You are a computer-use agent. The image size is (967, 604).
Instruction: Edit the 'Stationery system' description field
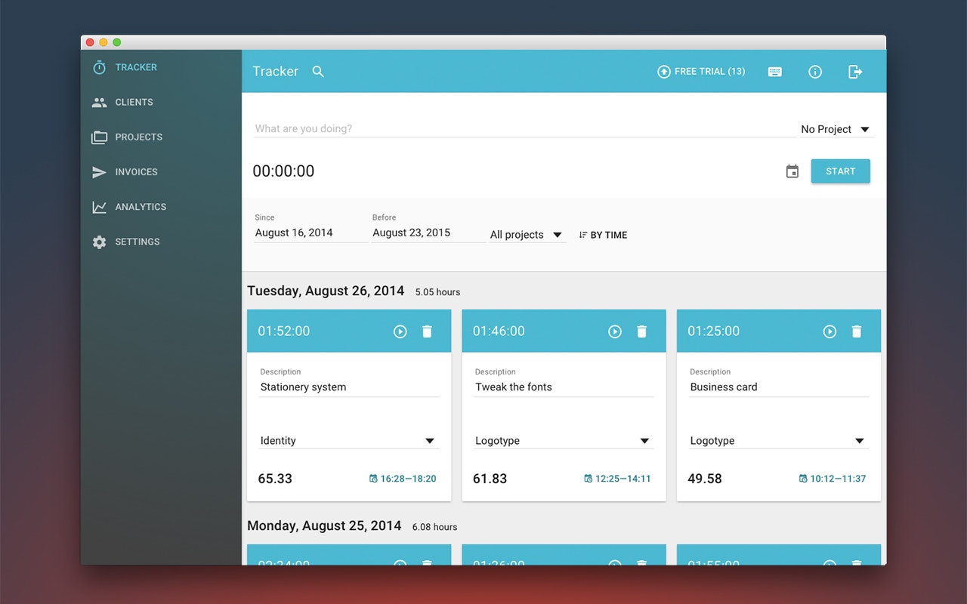coord(349,387)
